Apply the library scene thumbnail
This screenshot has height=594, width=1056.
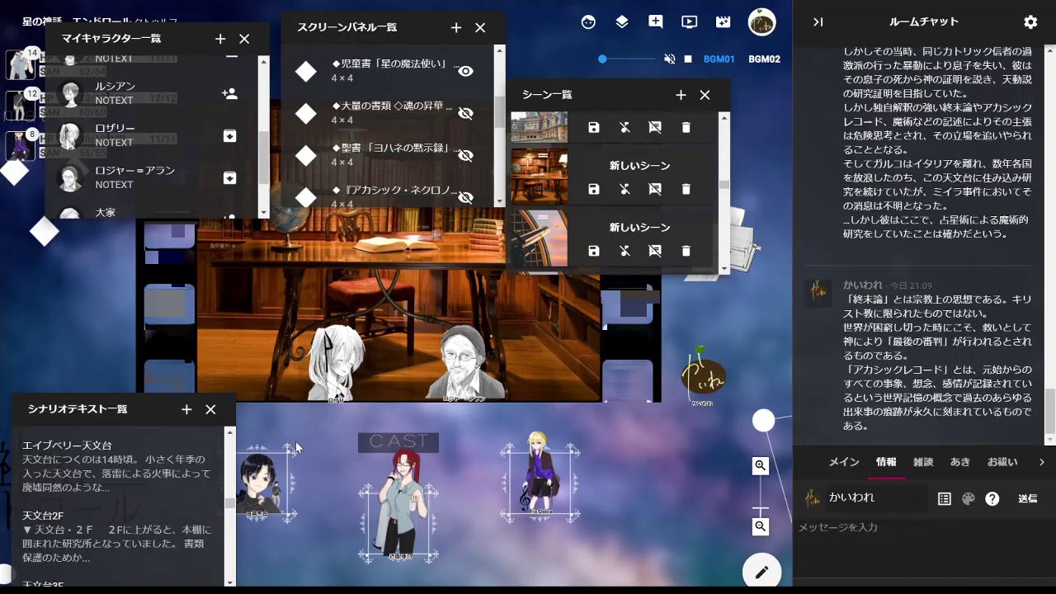click(540, 176)
